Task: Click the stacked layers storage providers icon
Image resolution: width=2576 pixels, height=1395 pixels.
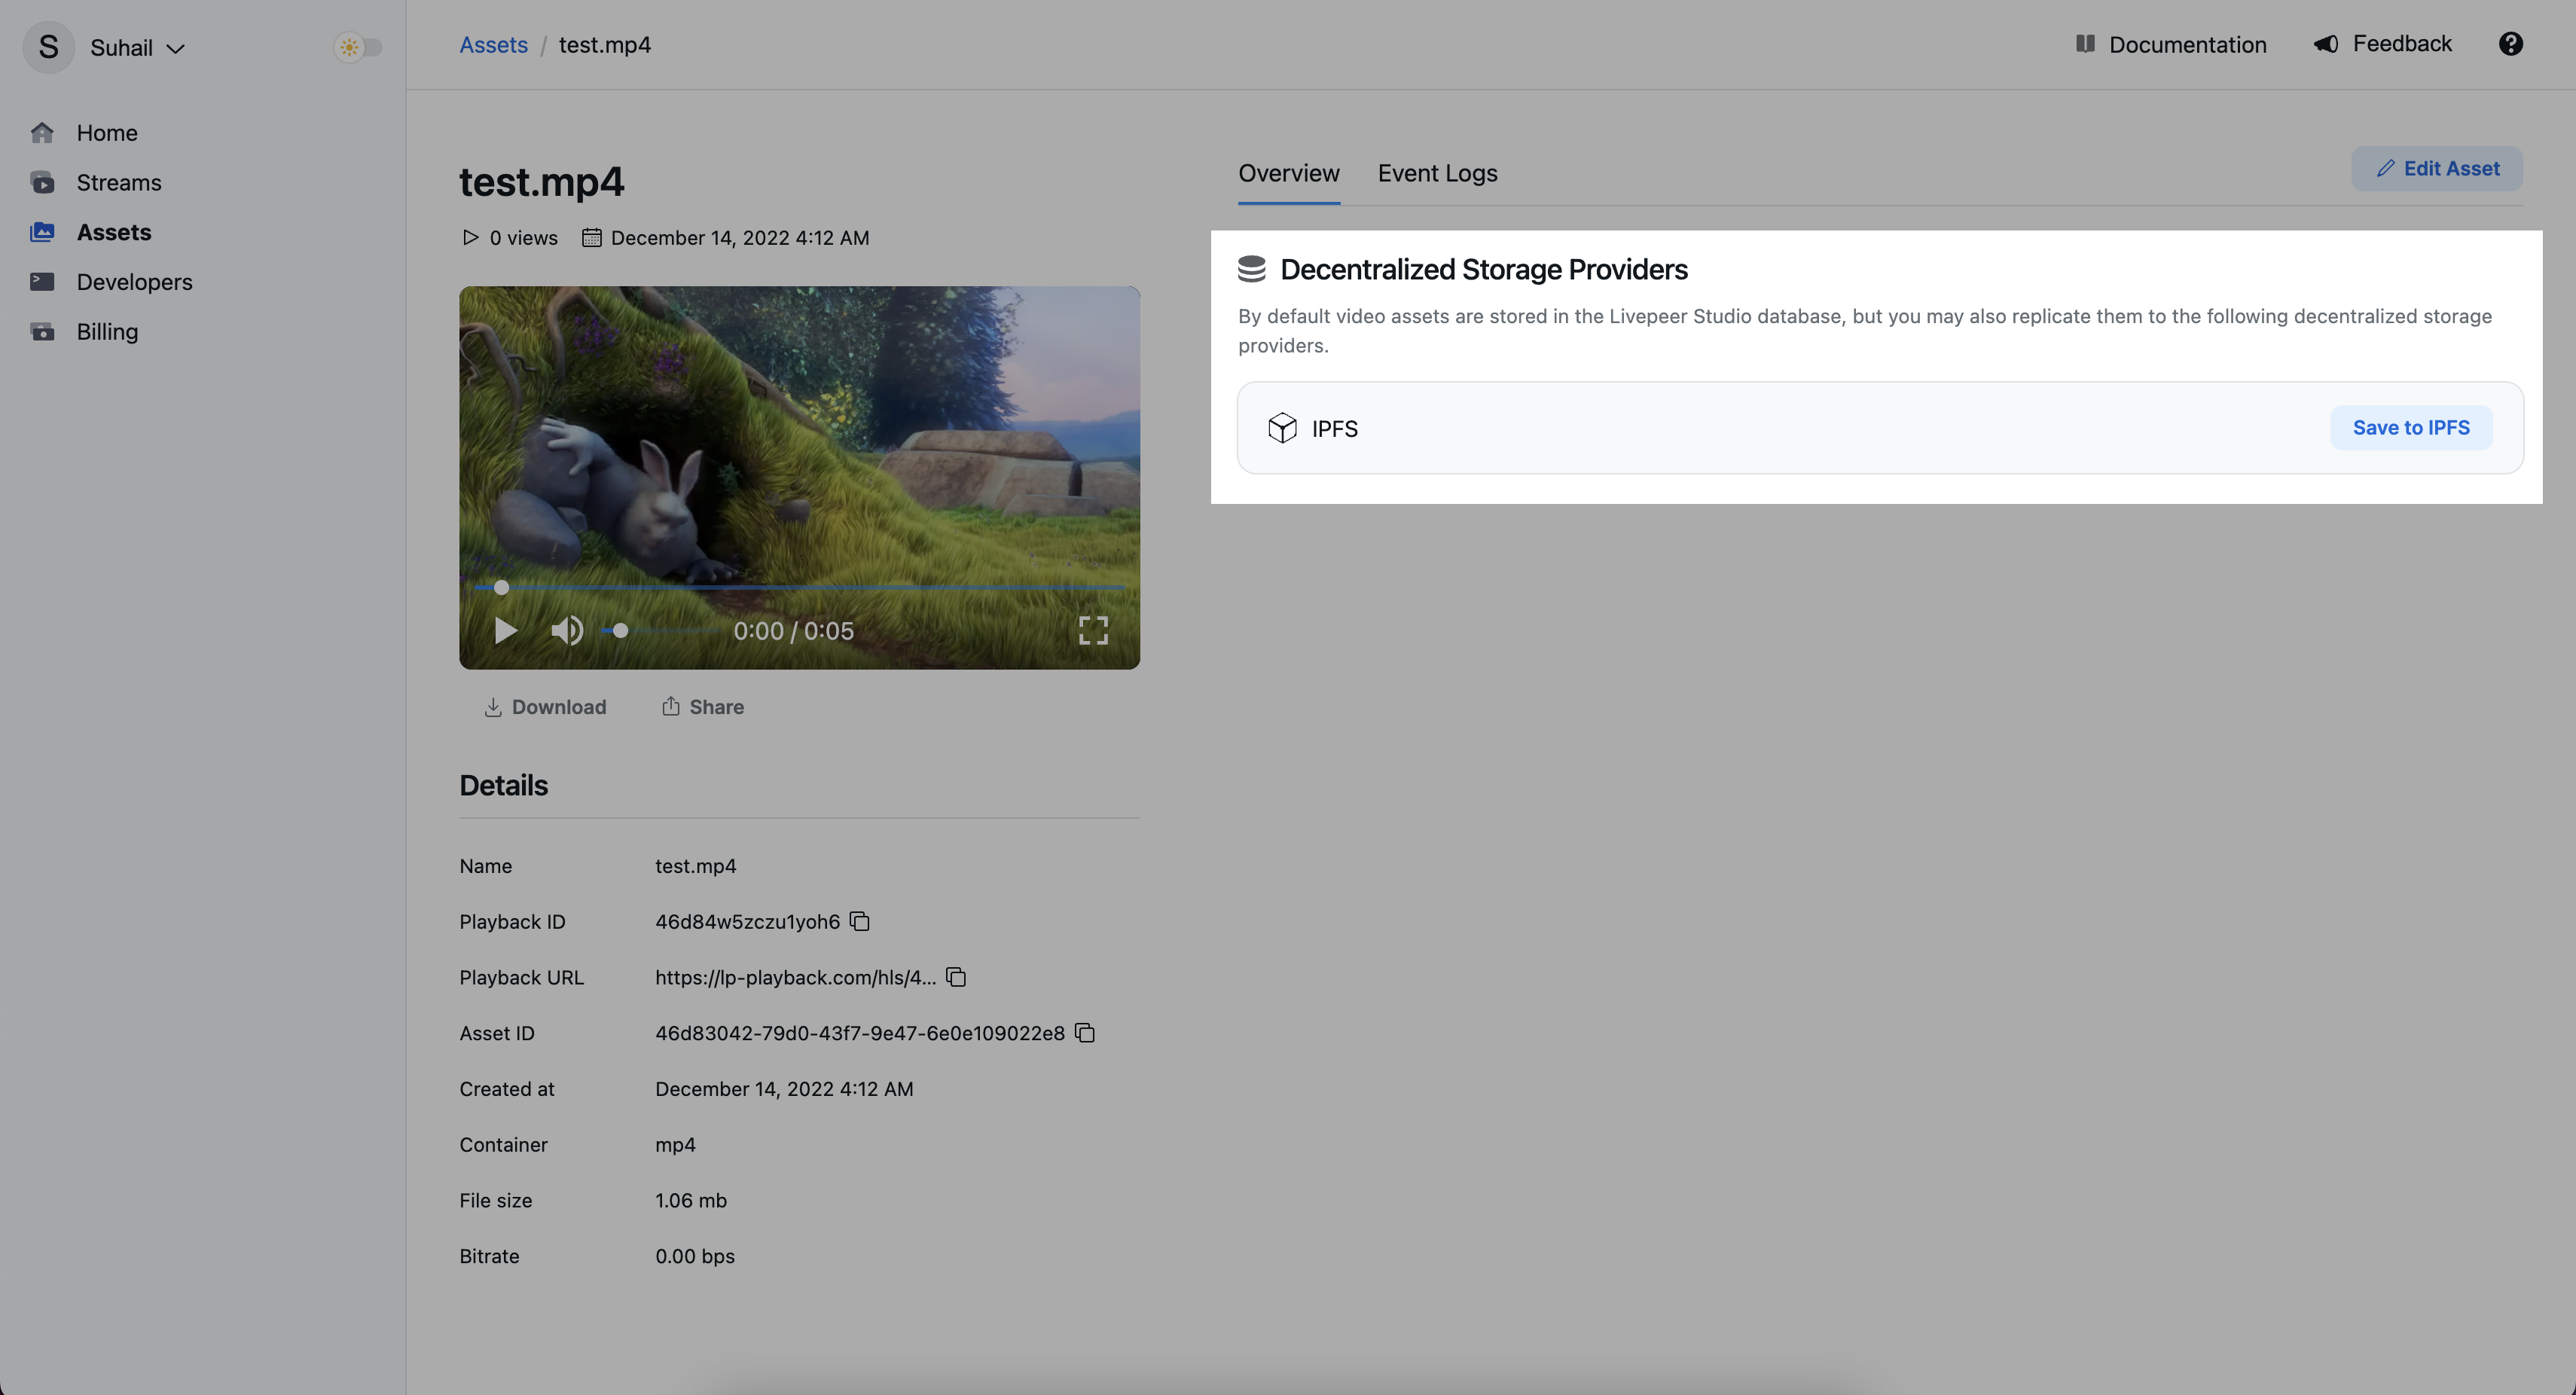Action: (x=1253, y=268)
